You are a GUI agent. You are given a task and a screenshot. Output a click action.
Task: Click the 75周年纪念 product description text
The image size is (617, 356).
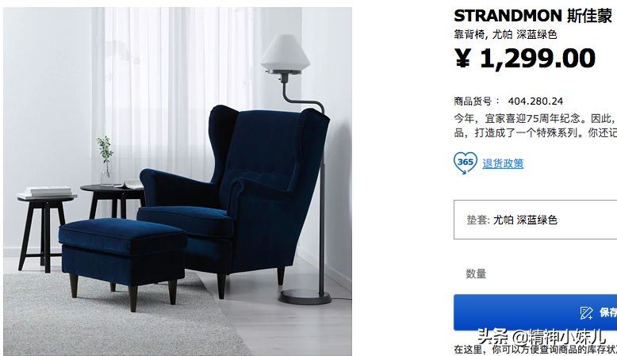(x=535, y=125)
